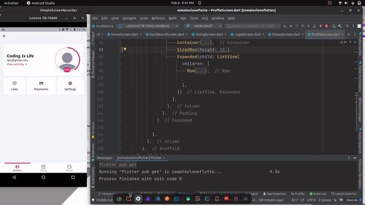
Task: Click the Run button in Android Studio toolbar
Action: 285,26
